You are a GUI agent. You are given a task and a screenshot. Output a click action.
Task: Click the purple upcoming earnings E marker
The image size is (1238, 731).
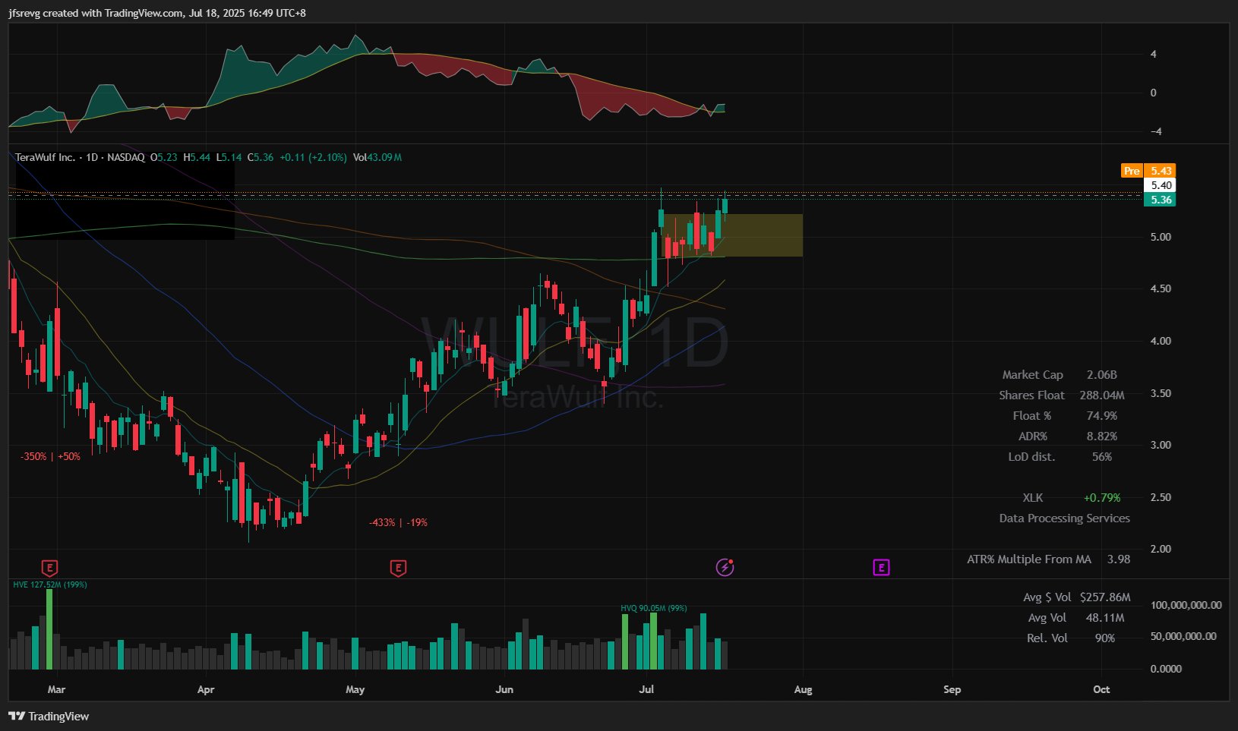pos(881,567)
